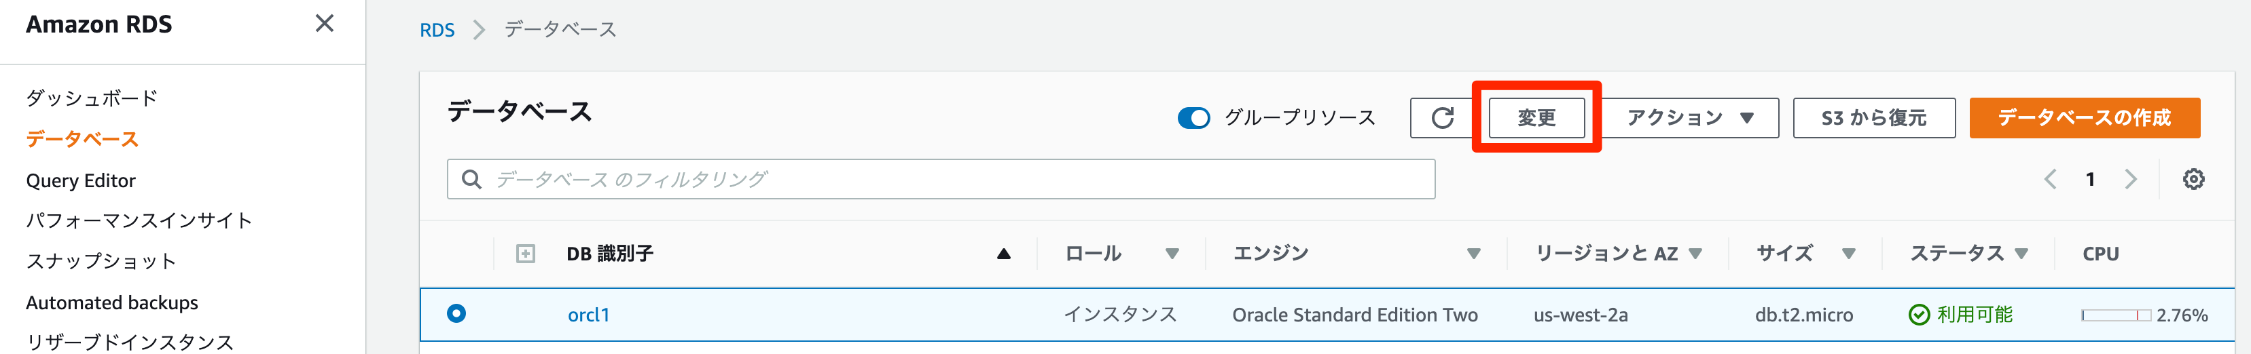Open the アクション dropdown menu
The height and width of the screenshot is (354, 2251).
(1690, 118)
